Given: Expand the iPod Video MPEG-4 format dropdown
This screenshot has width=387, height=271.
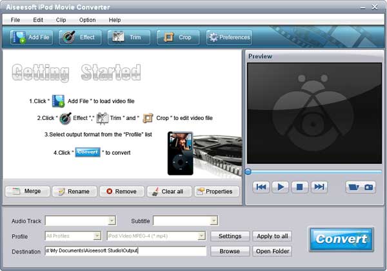Looking at the screenshot, I should click(x=202, y=236).
